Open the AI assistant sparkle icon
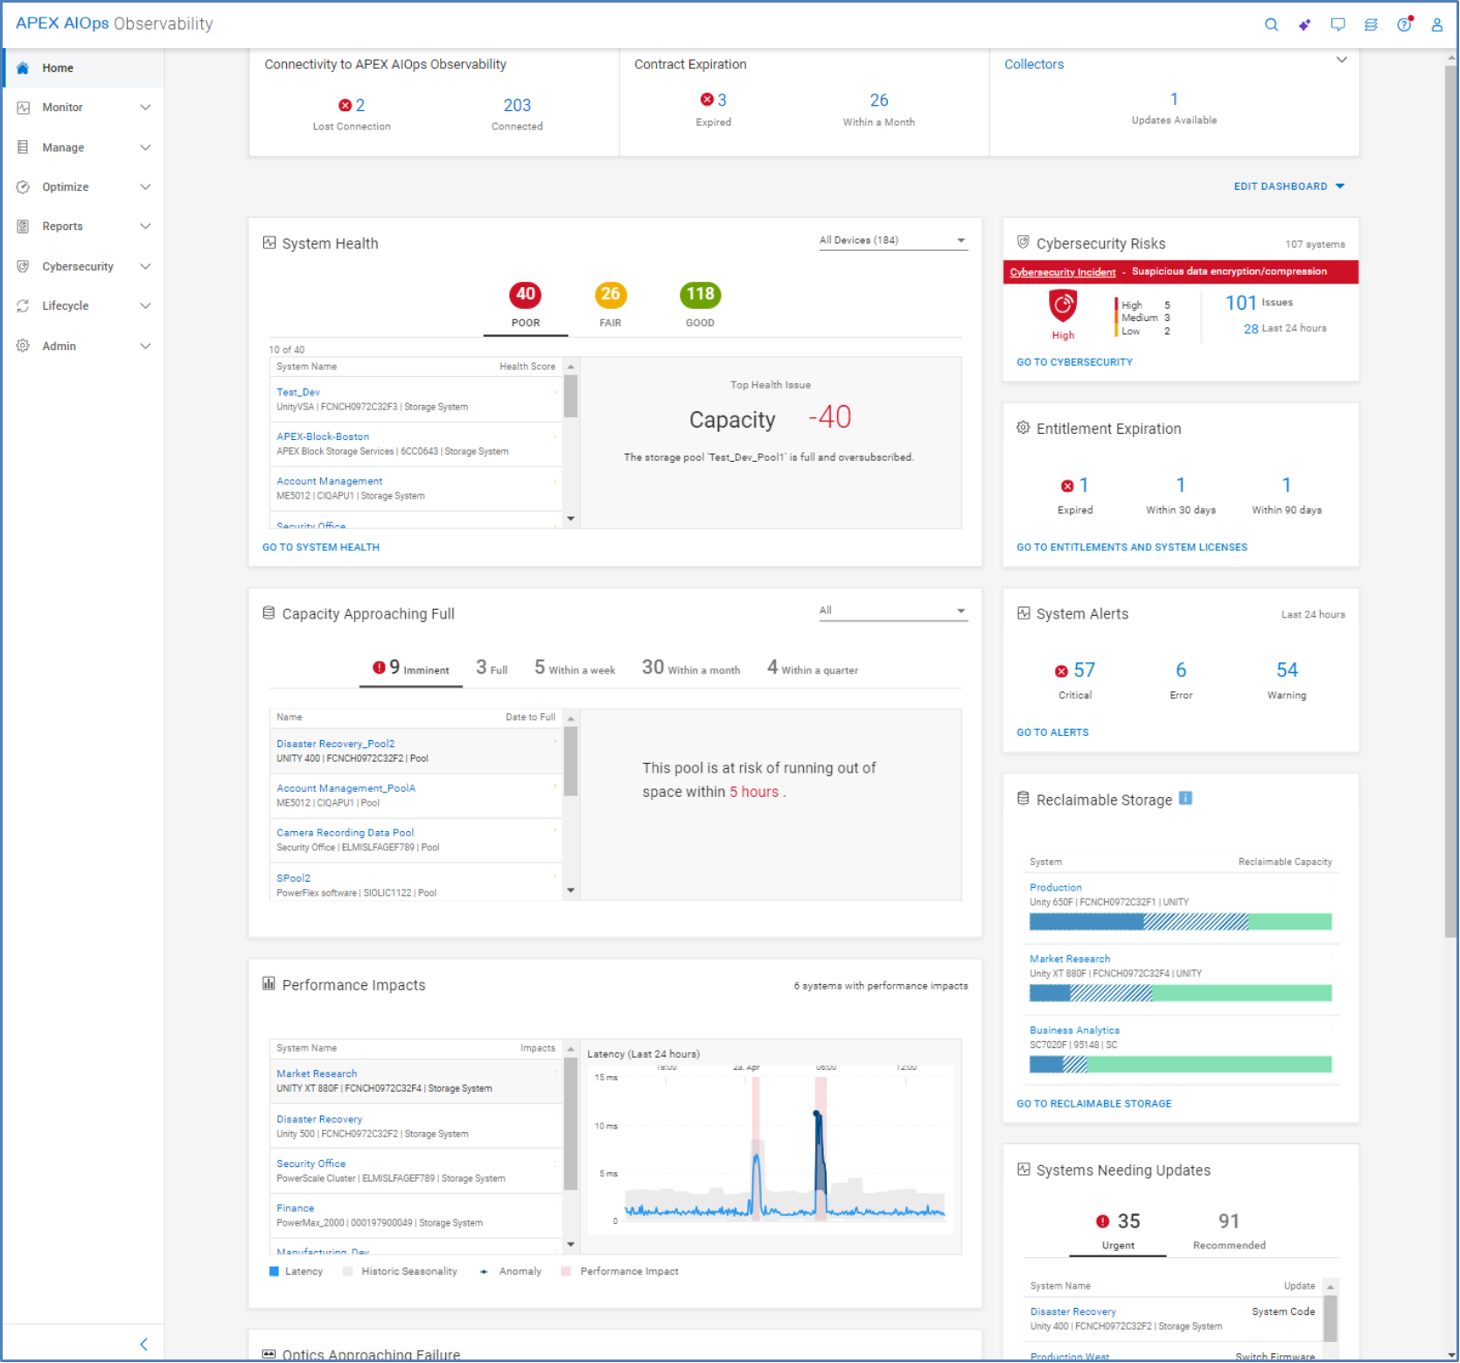Screen dimensions: 1460x1363 (x=1304, y=24)
